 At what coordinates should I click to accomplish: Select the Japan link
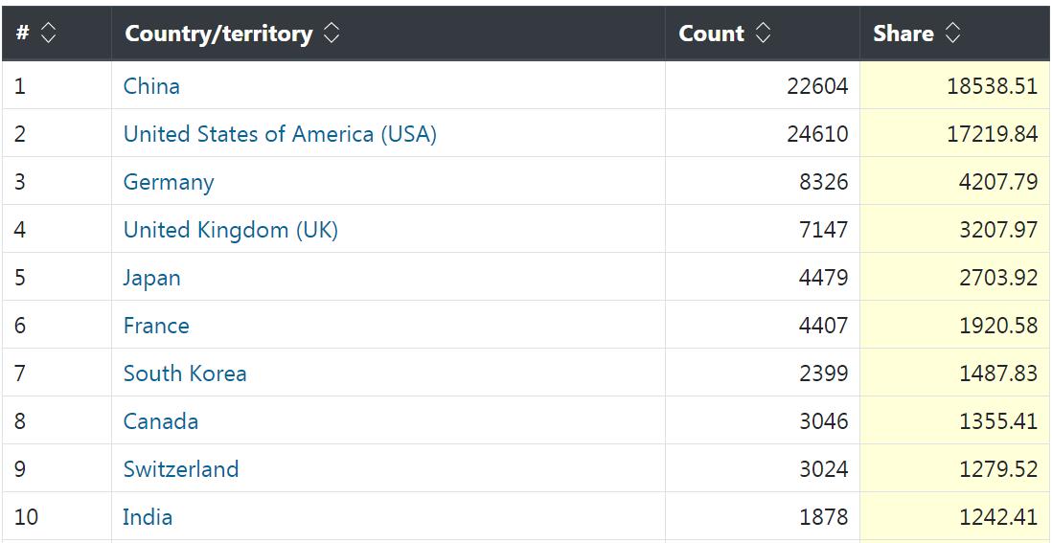[151, 278]
